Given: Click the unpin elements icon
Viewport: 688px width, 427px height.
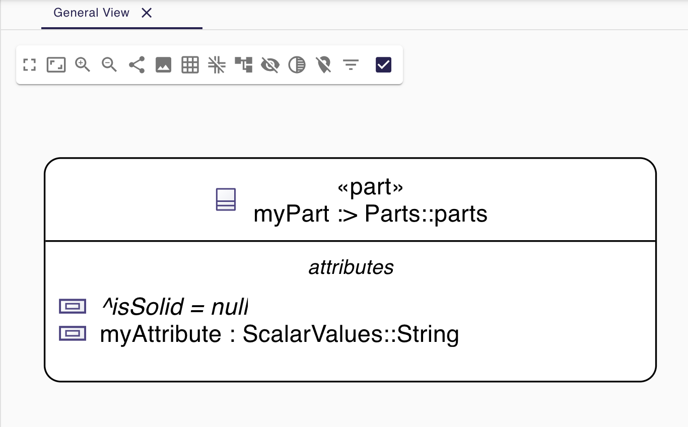Looking at the screenshot, I should (323, 64).
